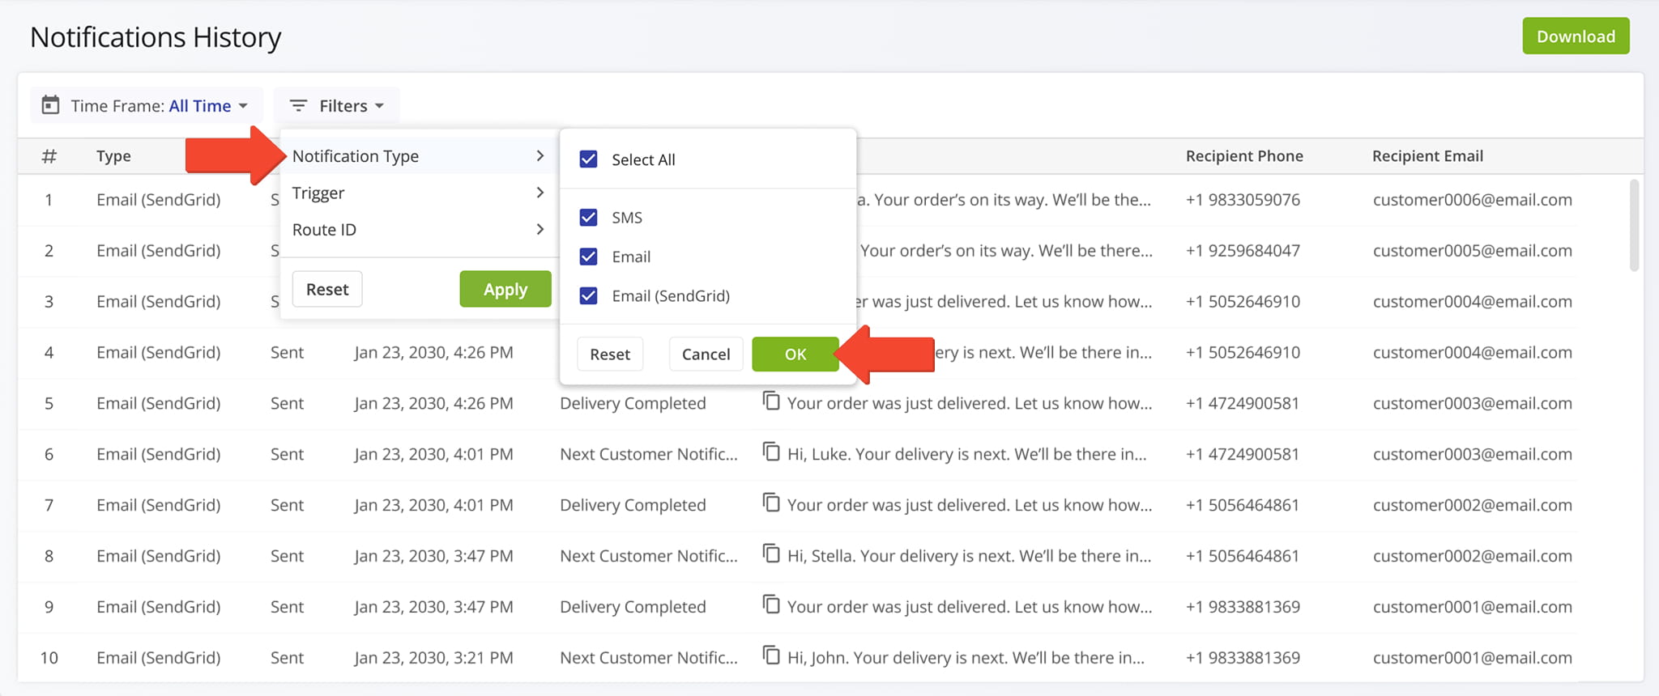Screen dimensions: 1659x696
Task: Uncheck the Email (SendGrid) checkbox
Action: (589, 296)
